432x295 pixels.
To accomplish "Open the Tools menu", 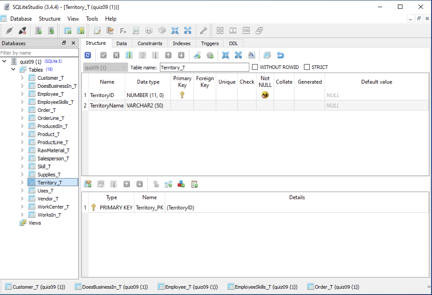I will coord(92,19).
